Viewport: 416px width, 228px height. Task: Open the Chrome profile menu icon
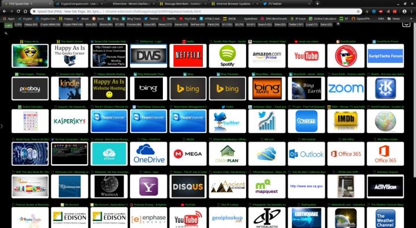click(x=404, y=12)
